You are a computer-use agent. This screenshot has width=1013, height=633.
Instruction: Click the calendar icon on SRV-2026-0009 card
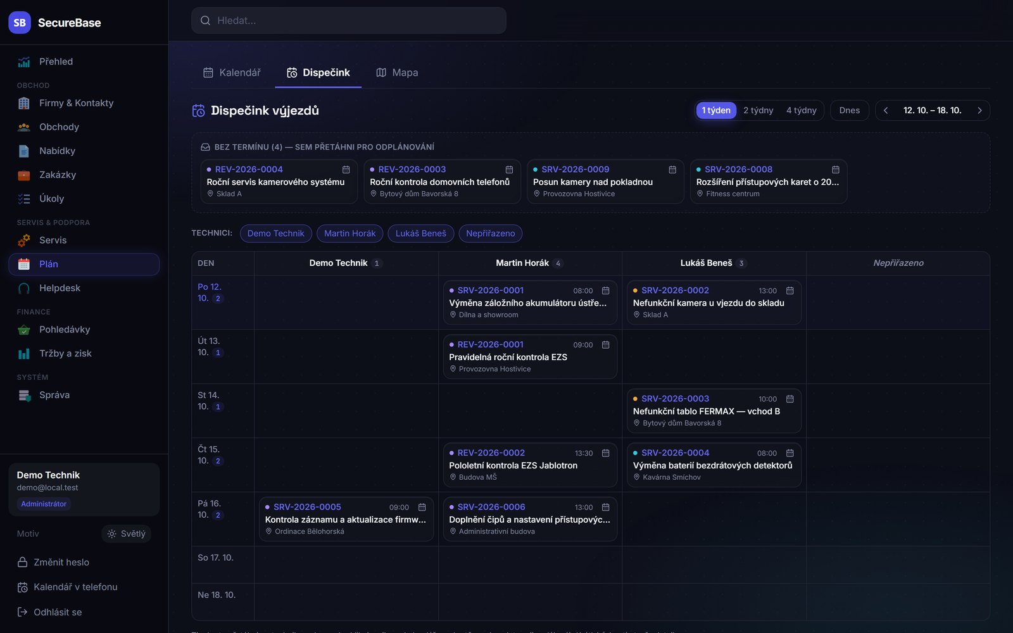pyautogui.click(x=672, y=170)
